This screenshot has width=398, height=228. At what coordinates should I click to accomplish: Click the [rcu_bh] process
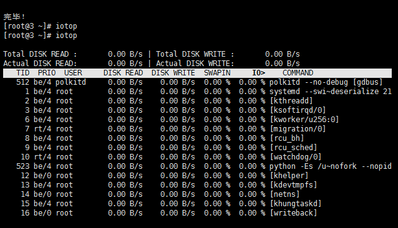click(286, 138)
